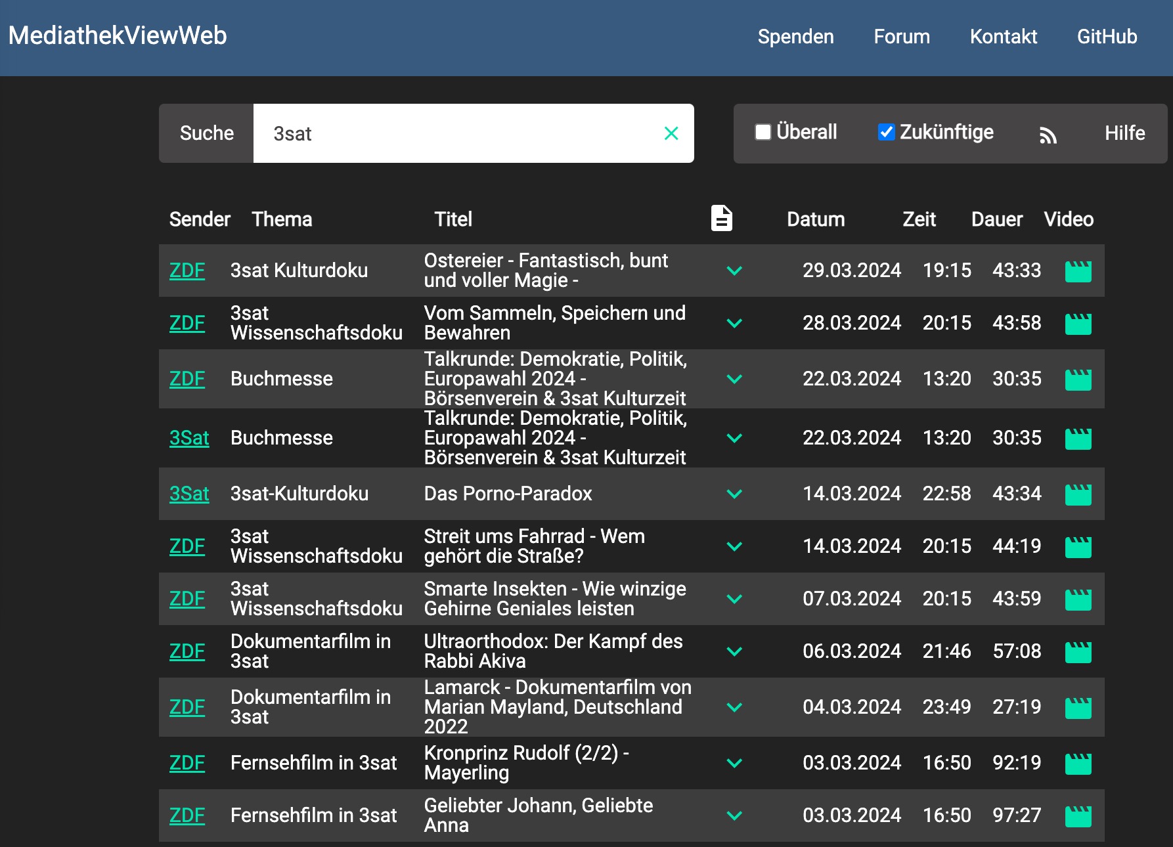
Task: Expand description for Vom Sammeln row
Action: [x=734, y=323]
